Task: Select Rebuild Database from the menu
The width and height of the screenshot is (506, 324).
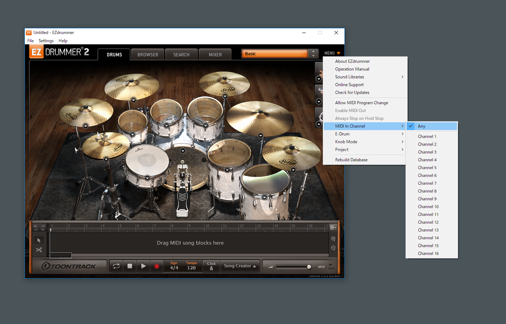Action: [351, 160]
